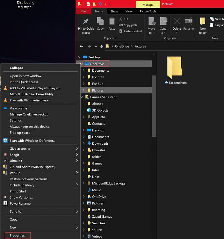
Task: Click the Up one level arrow
Action: [x=102, y=46]
